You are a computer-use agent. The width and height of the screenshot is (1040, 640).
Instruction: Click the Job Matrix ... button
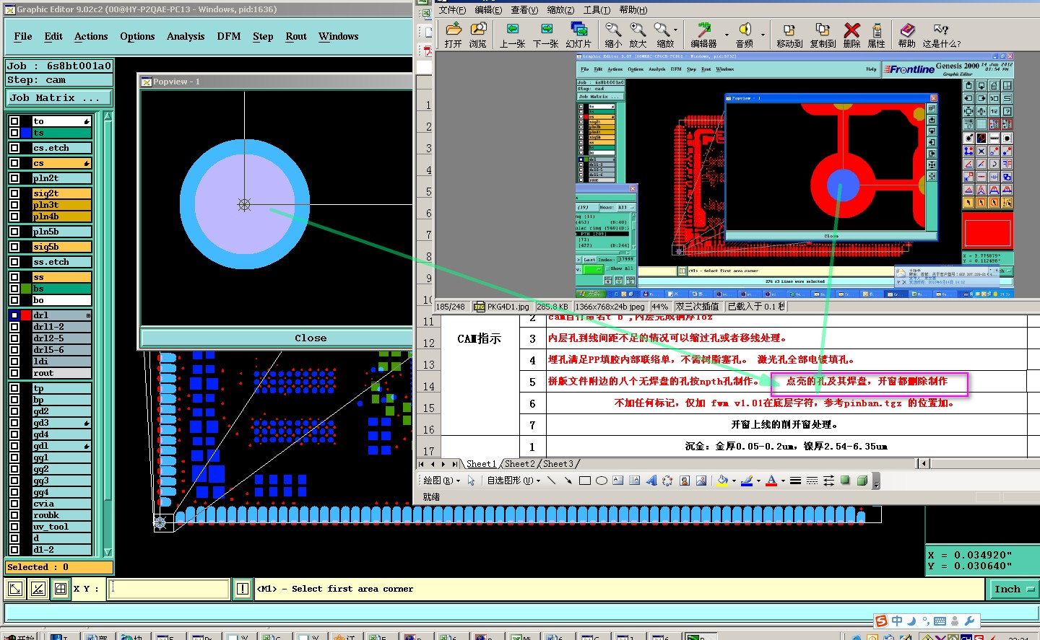click(x=59, y=97)
